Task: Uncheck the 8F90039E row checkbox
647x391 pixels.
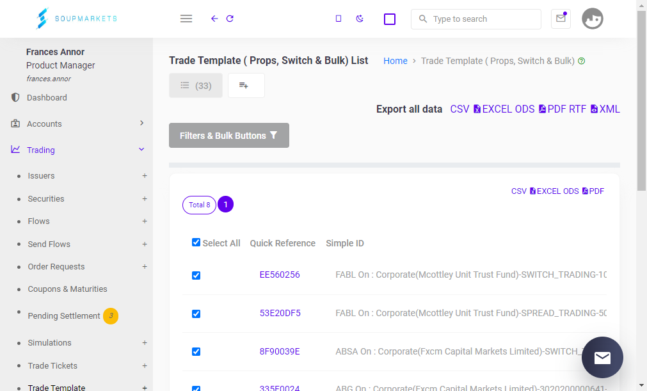Action: tap(196, 351)
